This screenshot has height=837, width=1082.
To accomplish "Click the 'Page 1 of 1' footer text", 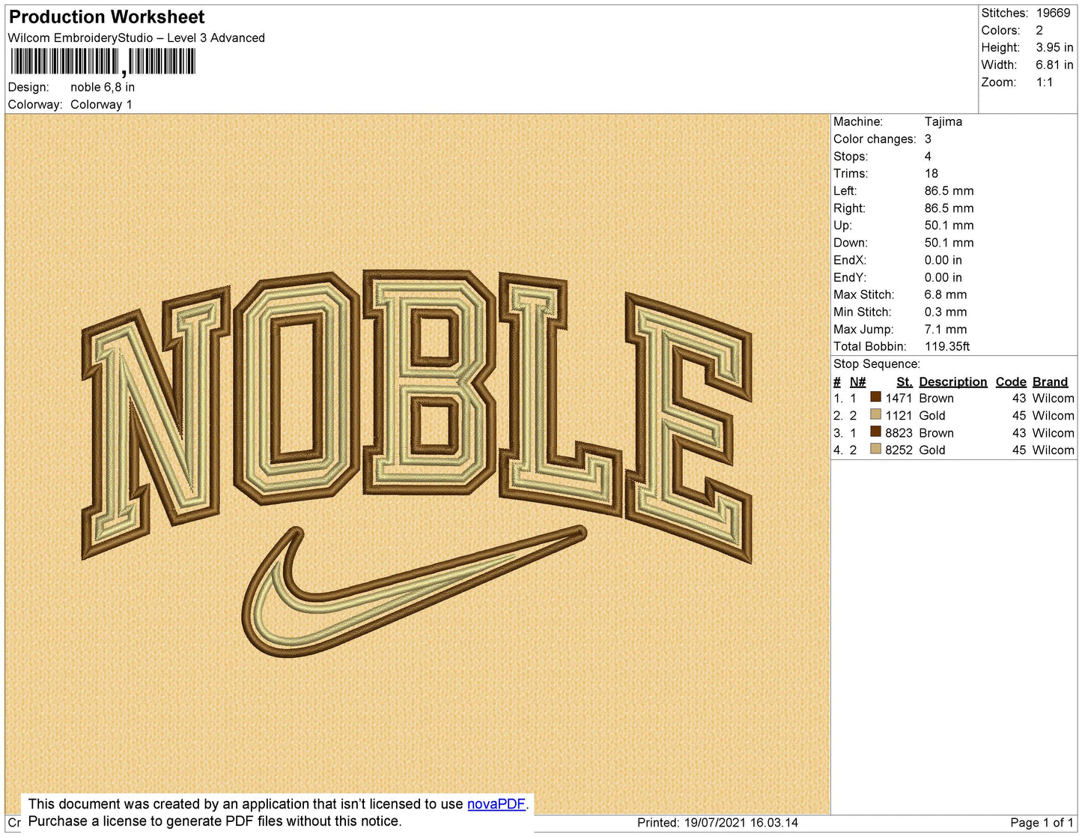I will tap(1042, 822).
